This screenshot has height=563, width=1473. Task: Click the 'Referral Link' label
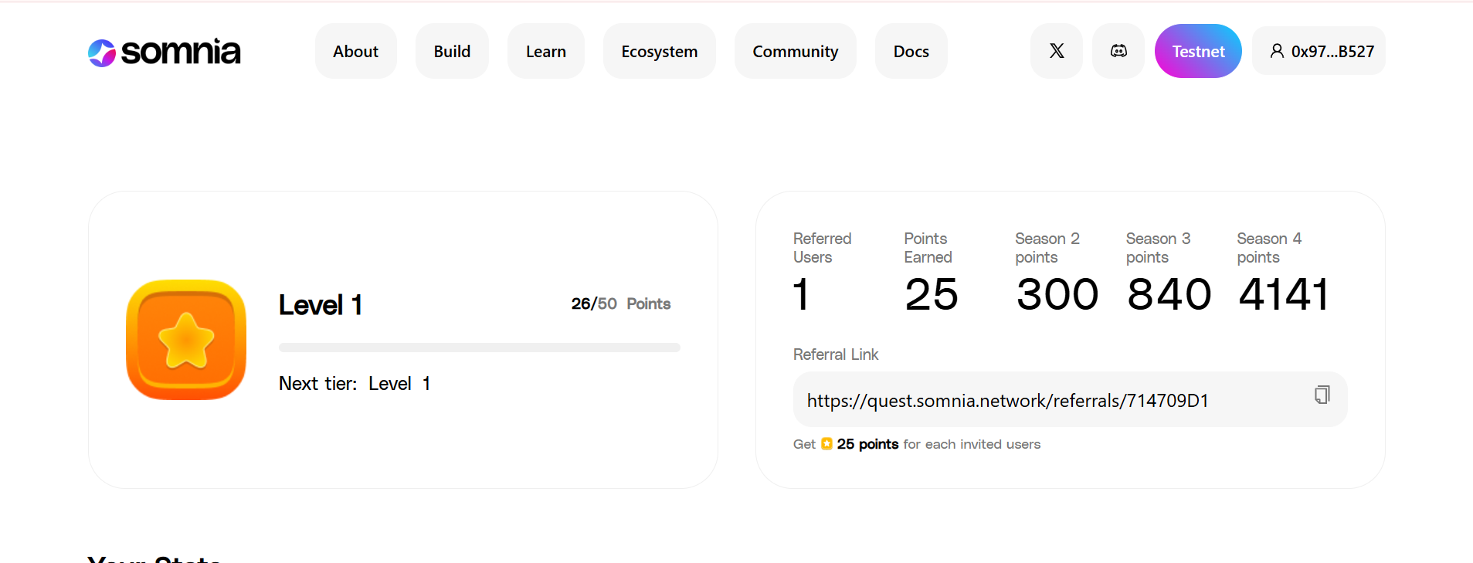point(836,354)
